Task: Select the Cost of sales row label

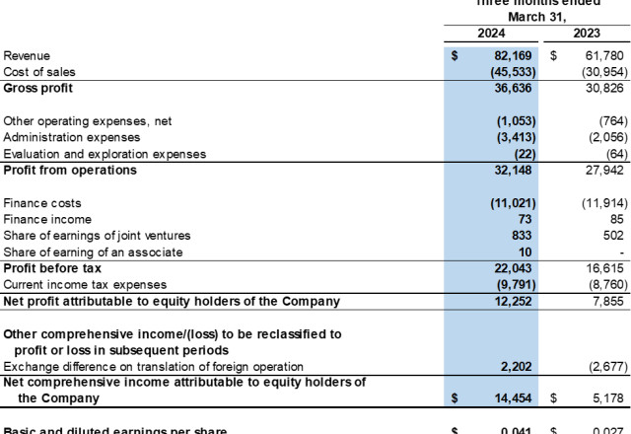Action: click(x=39, y=72)
